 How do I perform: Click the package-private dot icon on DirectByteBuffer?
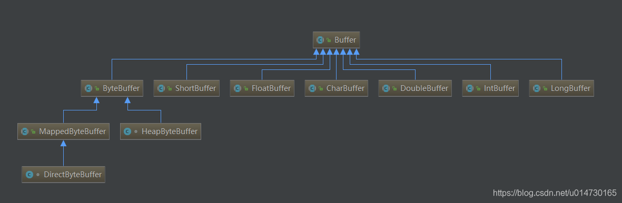click(x=38, y=175)
